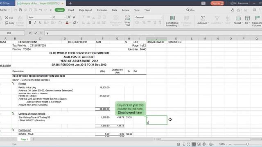Click the zoom out minus button
Viewport: 262px width, 147px height.
(230, 144)
